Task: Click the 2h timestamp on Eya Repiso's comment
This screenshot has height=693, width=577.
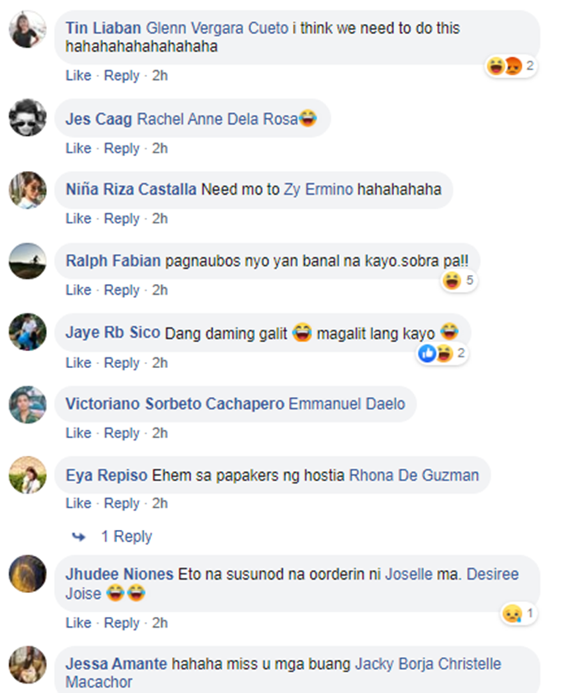Action: point(160,503)
